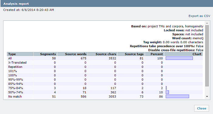Select the Source tags column header
This screenshot has height=114, width=213.
pyautogui.click(x=131, y=54)
